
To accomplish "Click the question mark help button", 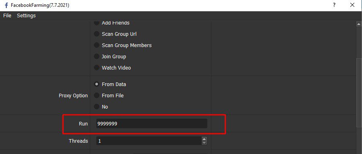I will pos(334,5).
